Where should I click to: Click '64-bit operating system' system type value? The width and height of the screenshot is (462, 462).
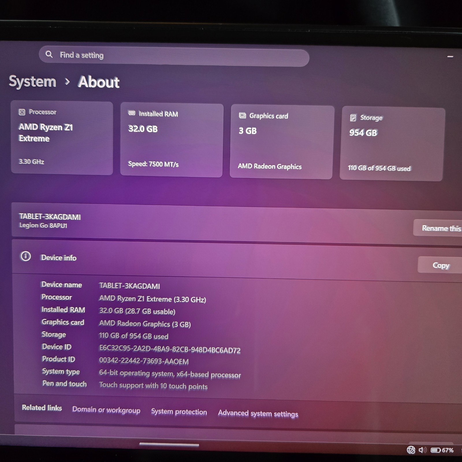click(x=170, y=374)
